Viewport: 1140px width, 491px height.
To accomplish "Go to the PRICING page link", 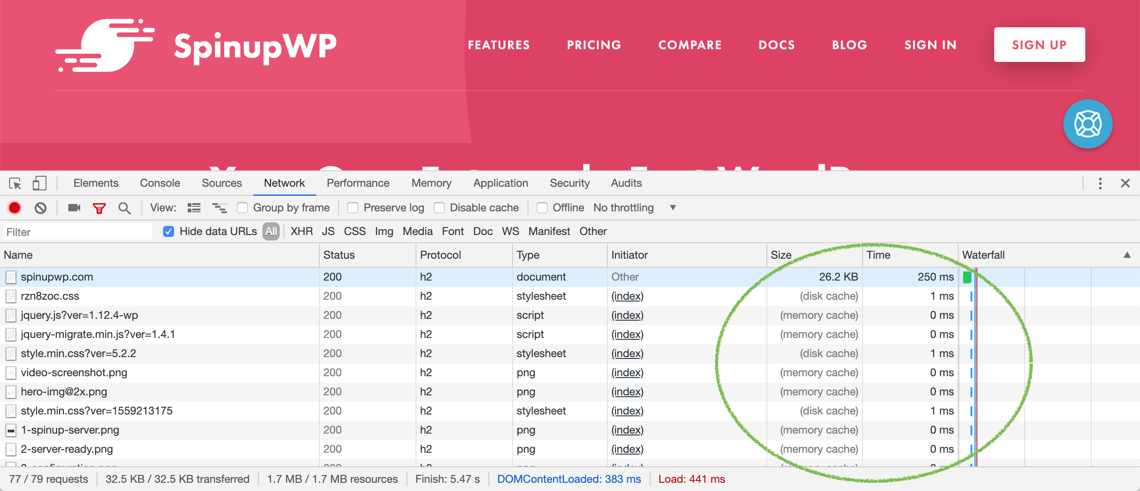I will click(594, 45).
